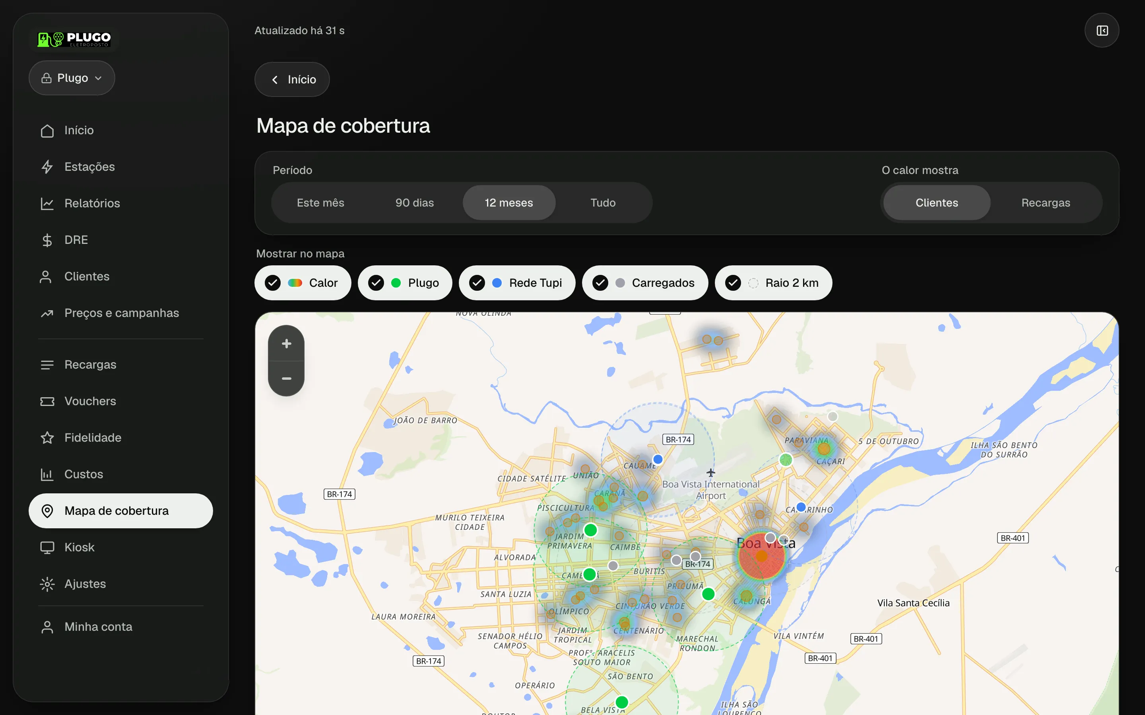Open the Plugo organization dropdown
The height and width of the screenshot is (715, 1145).
pos(72,78)
